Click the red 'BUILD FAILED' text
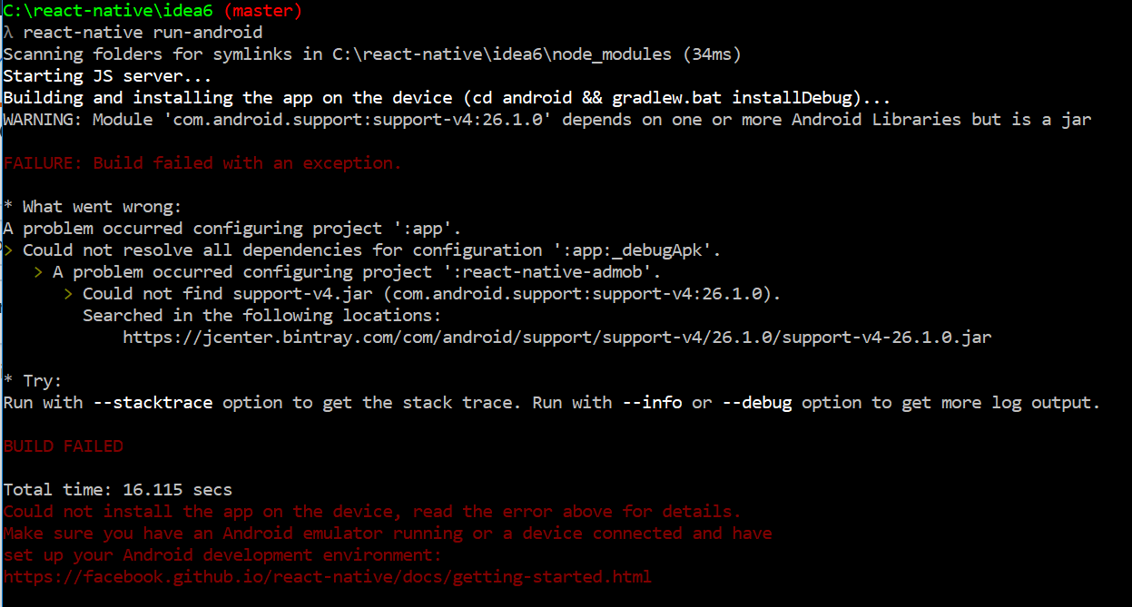Viewport: 1132px width, 607px height. tap(63, 446)
